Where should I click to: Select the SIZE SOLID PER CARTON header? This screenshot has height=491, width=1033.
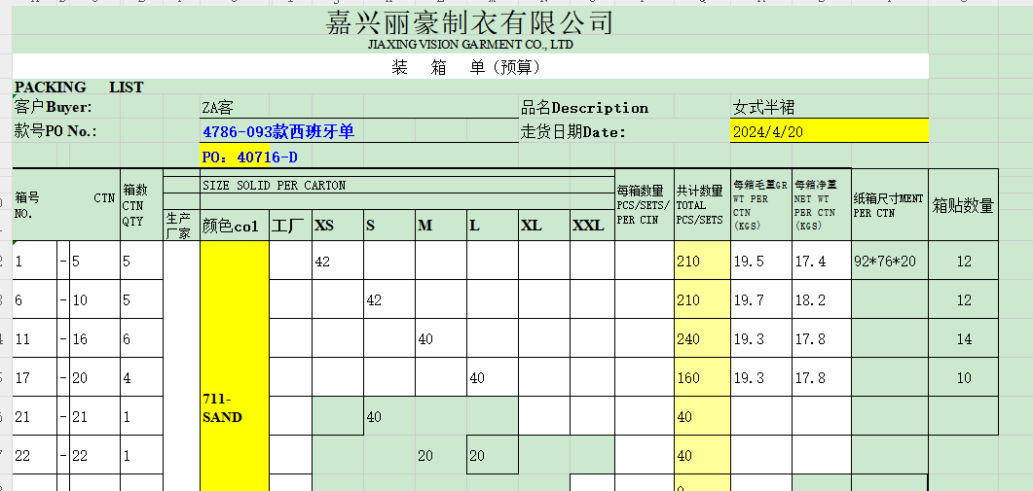[274, 185]
